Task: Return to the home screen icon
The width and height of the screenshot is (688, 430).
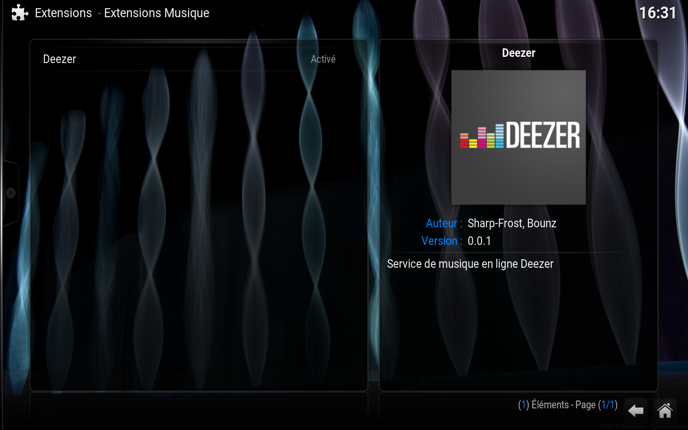Action: [x=665, y=410]
